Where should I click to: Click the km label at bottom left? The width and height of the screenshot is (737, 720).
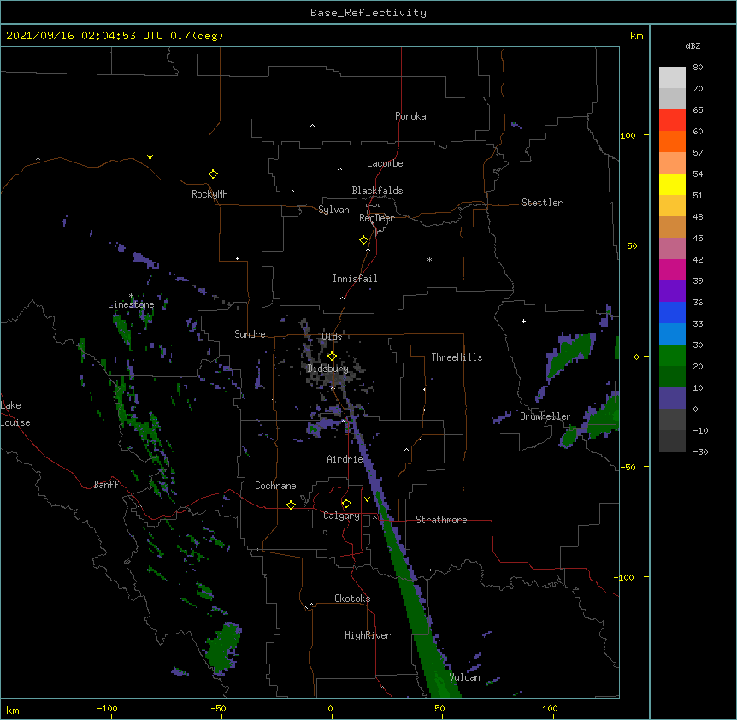click(x=13, y=711)
